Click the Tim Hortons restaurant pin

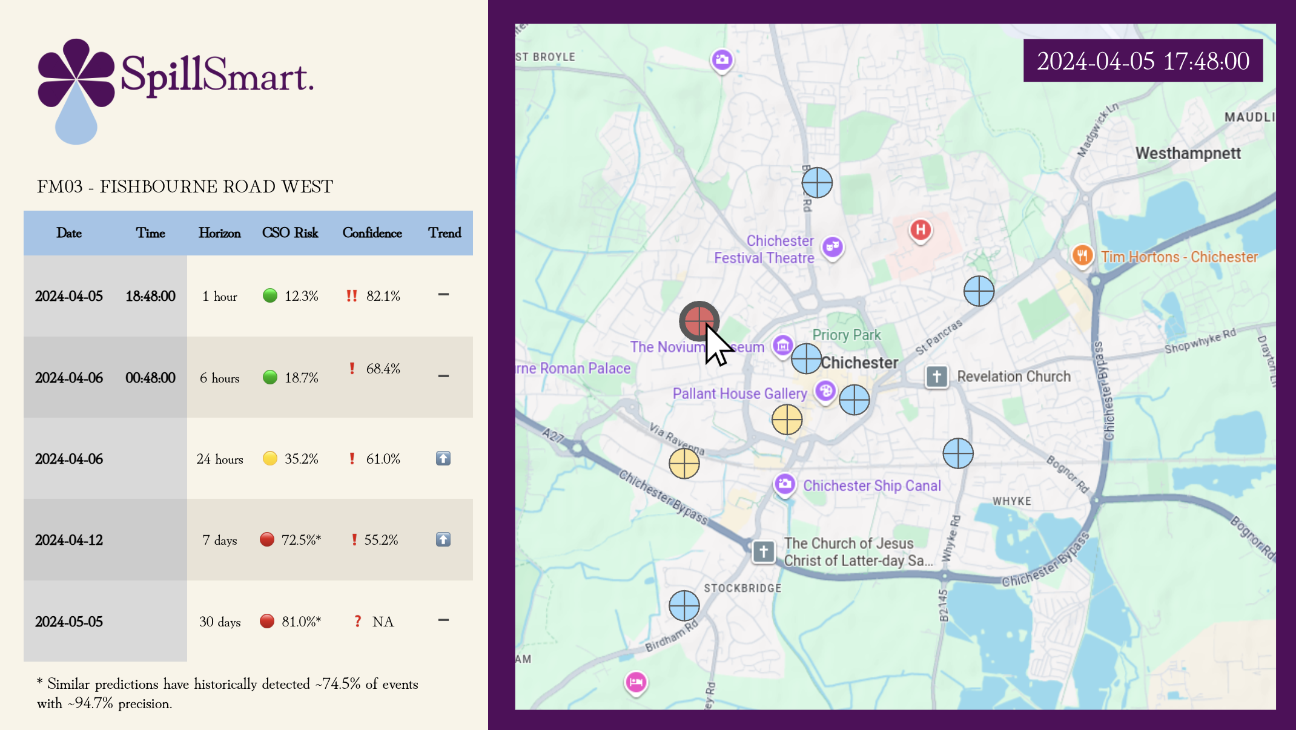pos(1082,256)
